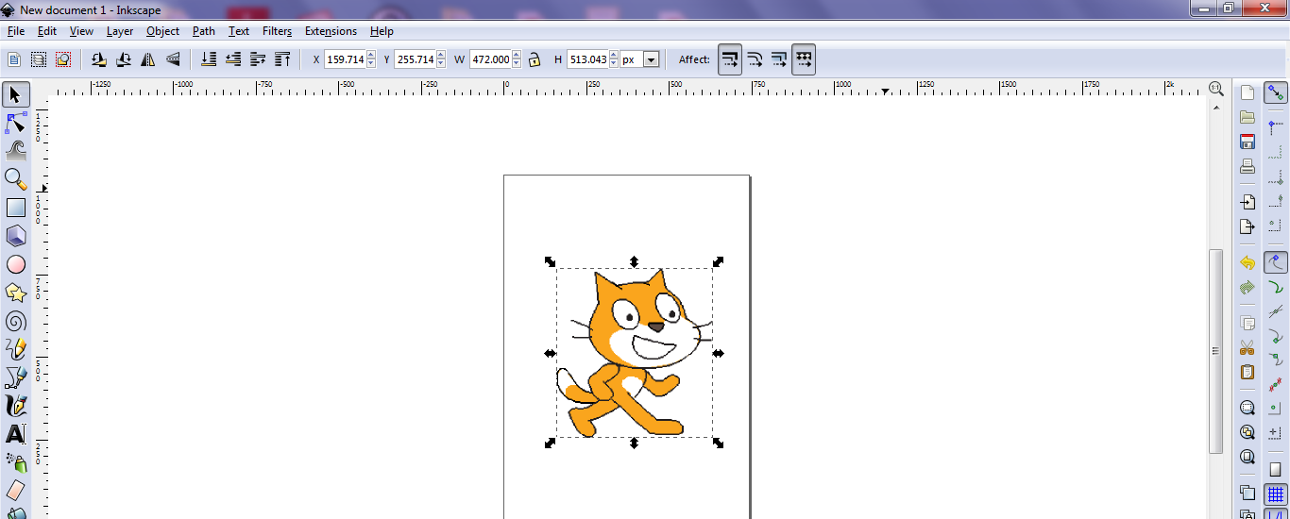
Task: Click the Deselect icon
Action: click(63, 59)
